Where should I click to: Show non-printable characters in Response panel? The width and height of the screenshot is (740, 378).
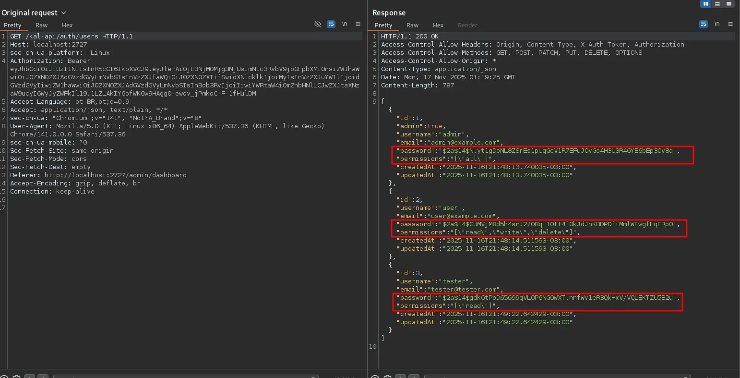coord(717,24)
